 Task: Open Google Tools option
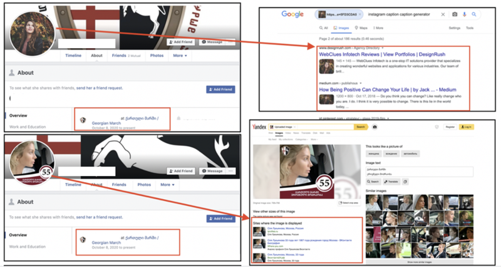[470, 28]
